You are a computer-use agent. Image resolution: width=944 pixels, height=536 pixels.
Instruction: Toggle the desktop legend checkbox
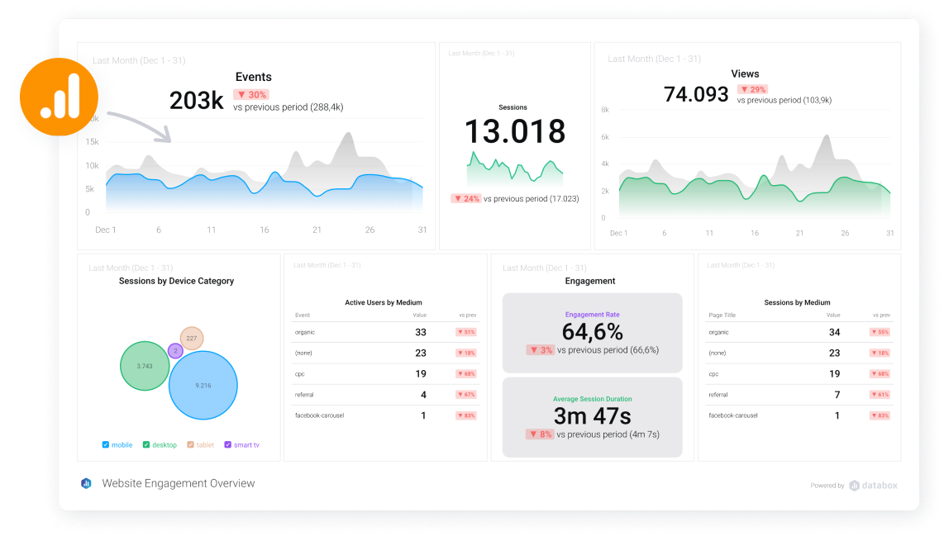point(145,444)
